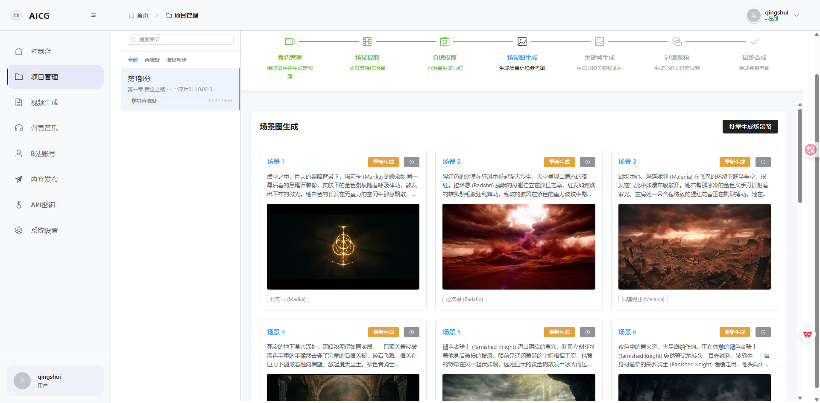Click the 素材待准备 status tag
820x403 pixels.
[x=144, y=101]
